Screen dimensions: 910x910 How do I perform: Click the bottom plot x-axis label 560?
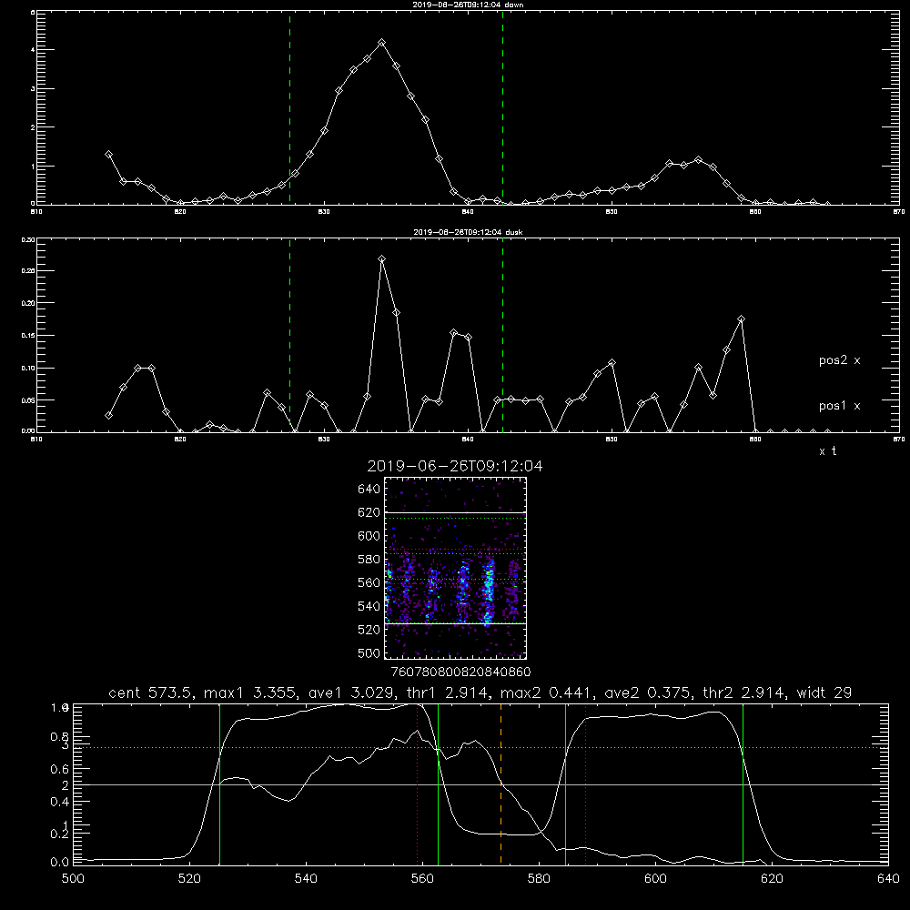(422, 879)
